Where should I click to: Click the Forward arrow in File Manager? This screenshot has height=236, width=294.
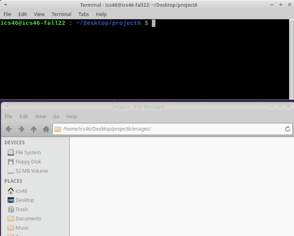[x=21, y=129]
